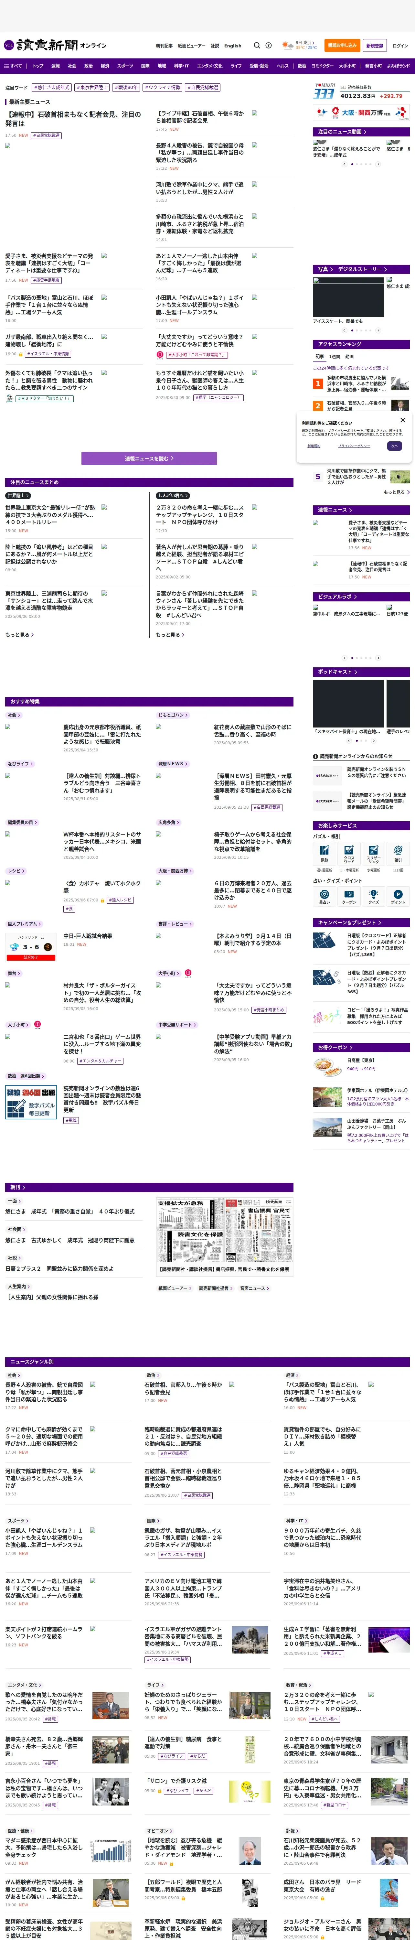Open the 石破首相まもなく記者会見 top headline

(73, 119)
